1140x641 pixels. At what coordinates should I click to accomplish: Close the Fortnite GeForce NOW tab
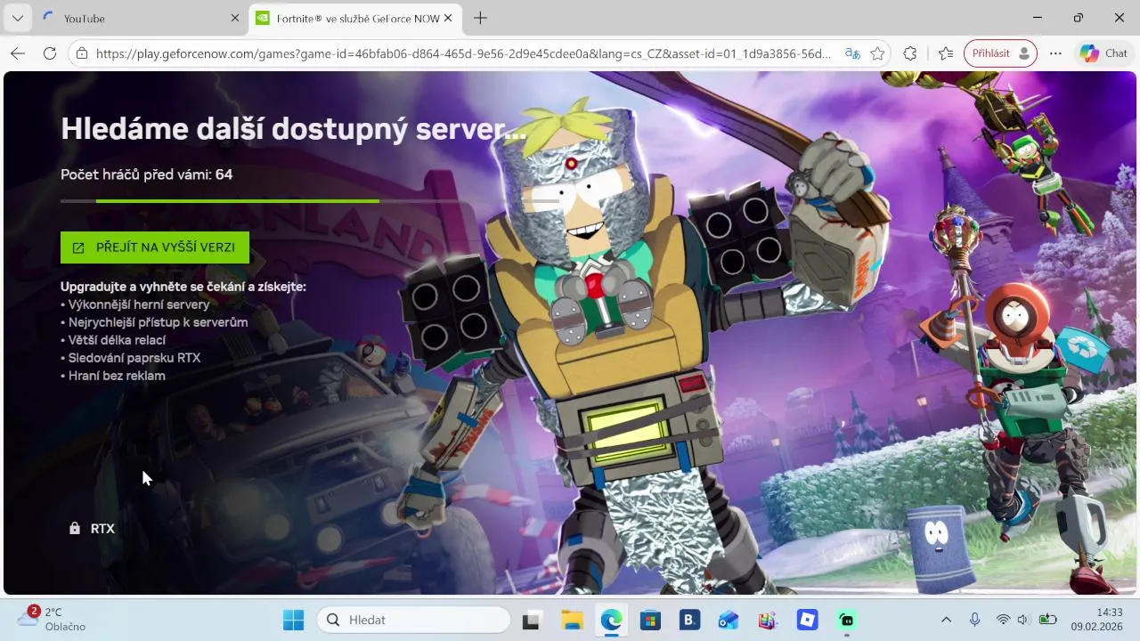[448, 18]
